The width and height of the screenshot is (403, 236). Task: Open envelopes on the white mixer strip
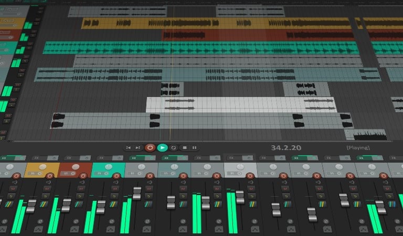[255, 229]
